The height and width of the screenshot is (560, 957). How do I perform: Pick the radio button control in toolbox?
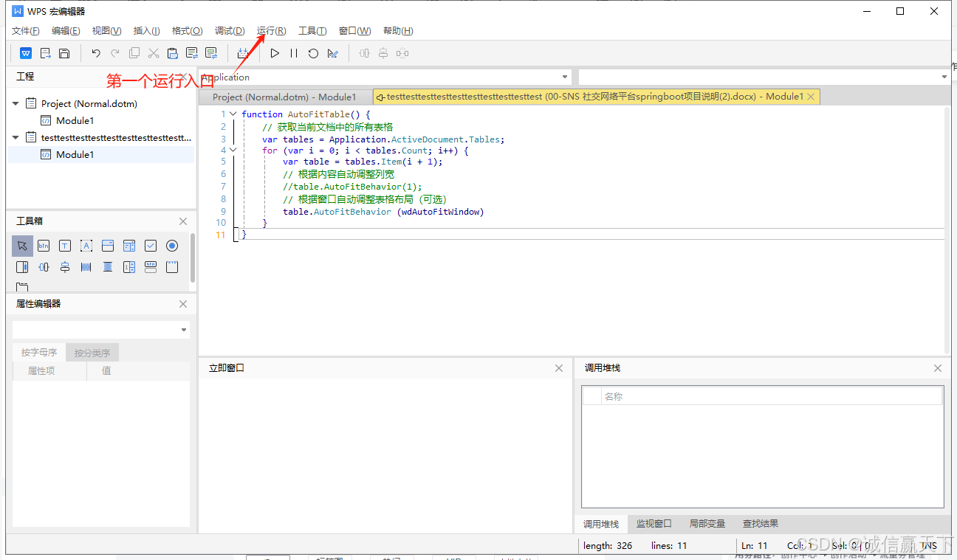172,246
